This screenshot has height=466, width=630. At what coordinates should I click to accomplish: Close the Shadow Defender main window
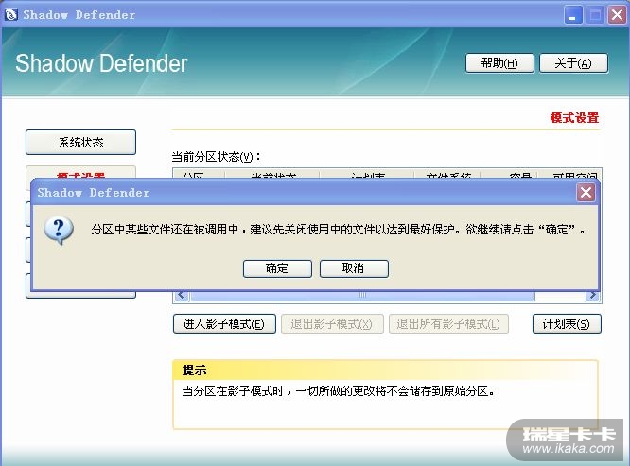(617, 15)
